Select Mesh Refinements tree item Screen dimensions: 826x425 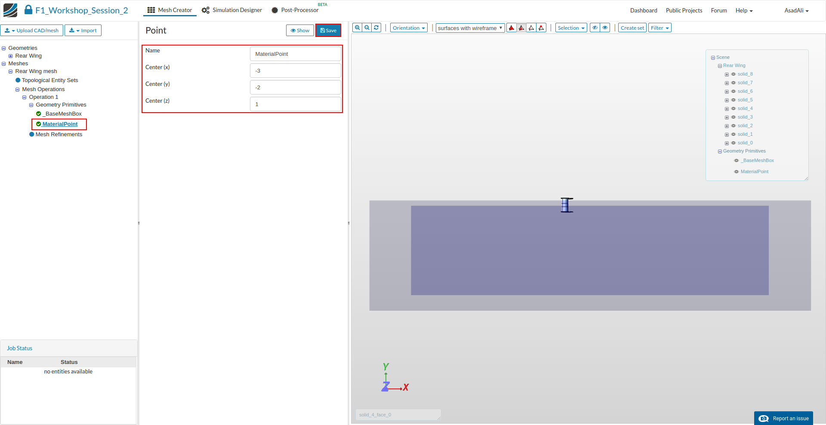[x=59, y=135]
